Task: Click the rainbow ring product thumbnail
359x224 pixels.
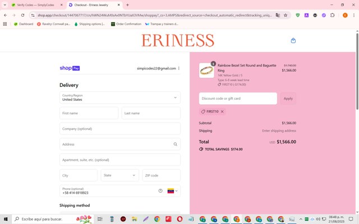Action: coord(206,71)
